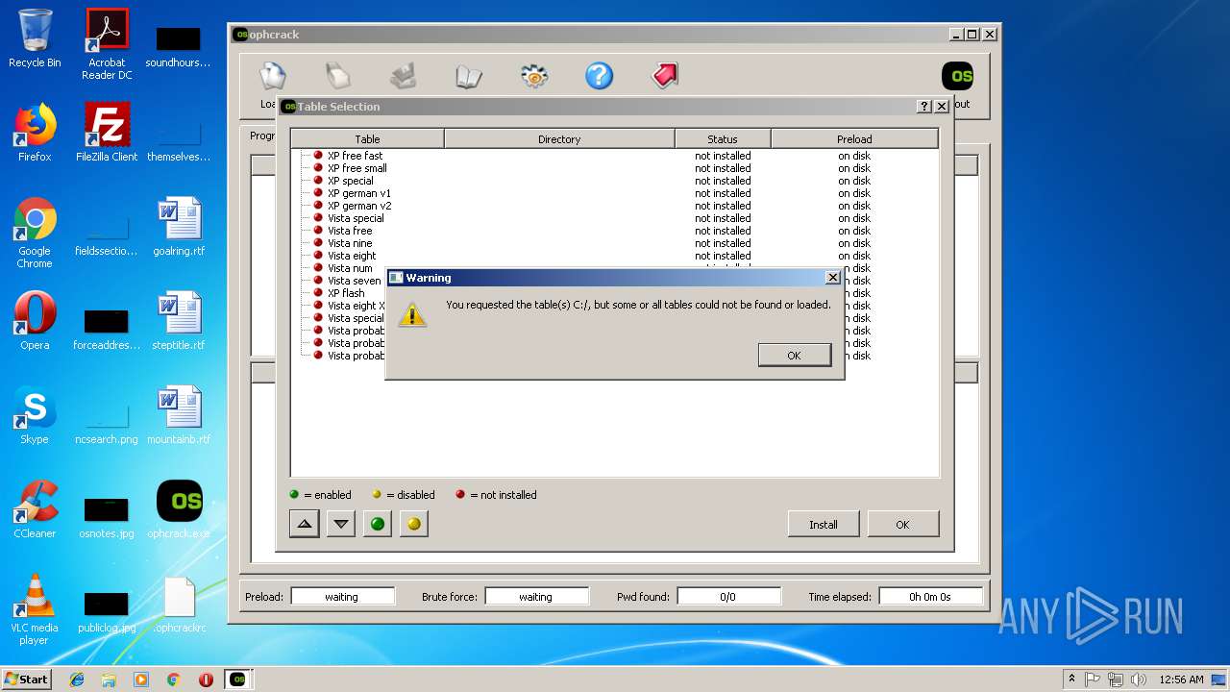Image resolution: width=1230 pixels, height=692 pixels.
Task: Open Skype desktop shortcut
Action: coord(35,415)
